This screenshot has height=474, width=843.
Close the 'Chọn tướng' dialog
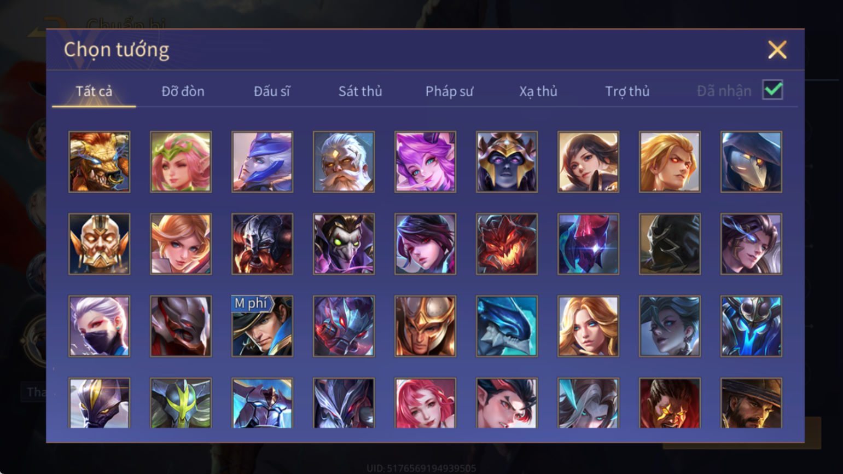[x=777, y=50]
